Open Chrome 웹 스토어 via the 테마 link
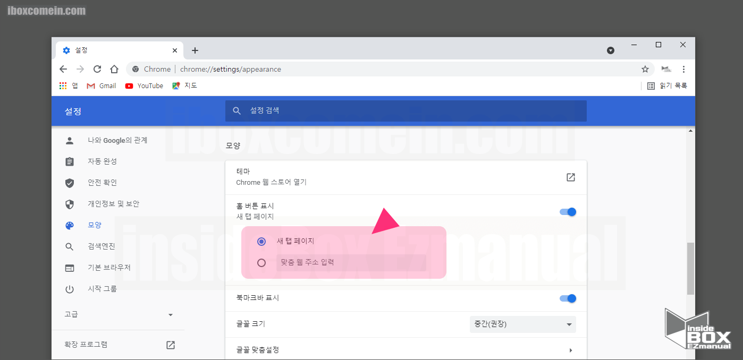 (570, 177)
